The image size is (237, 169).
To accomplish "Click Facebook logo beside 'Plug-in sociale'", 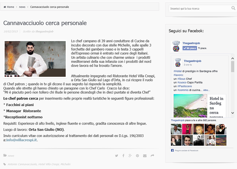I will coord(172,150).
